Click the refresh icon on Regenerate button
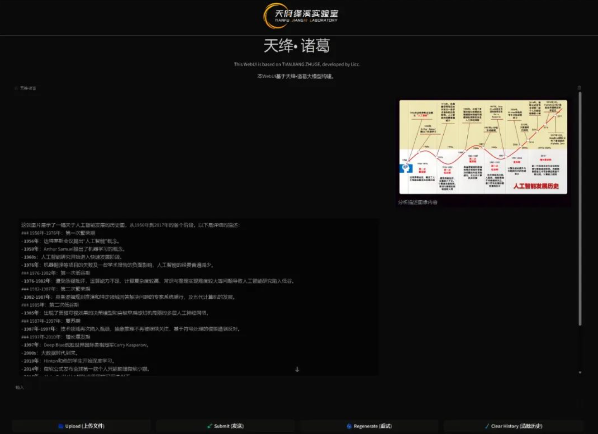The height and width of the screenshot is (434, 598). click(348, 426)
